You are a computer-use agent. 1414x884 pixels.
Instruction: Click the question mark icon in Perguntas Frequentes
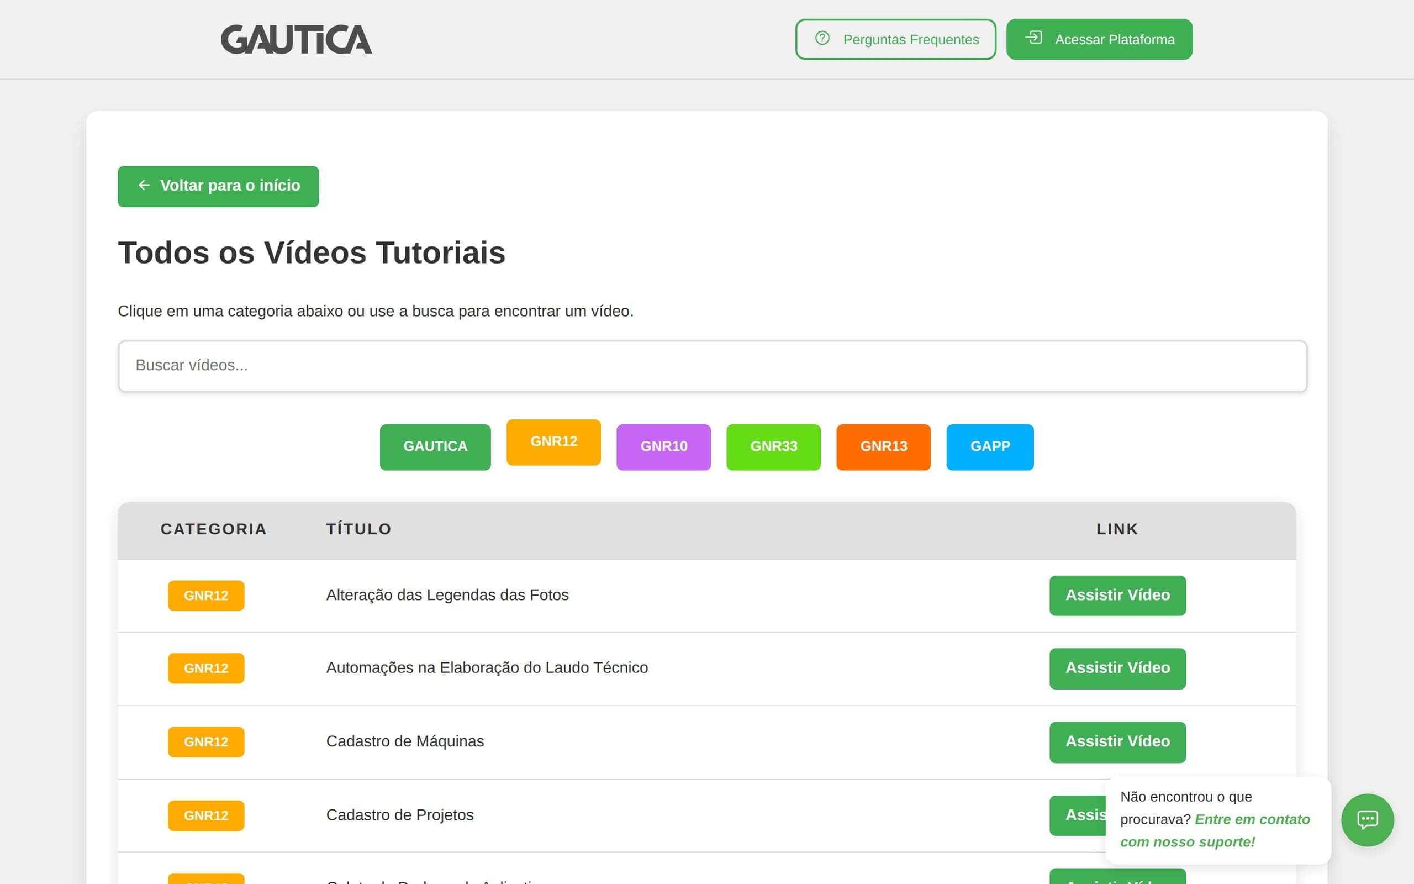tap(822, 38)
